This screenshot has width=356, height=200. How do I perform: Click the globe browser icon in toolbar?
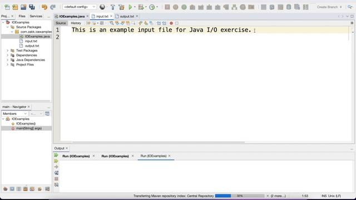pos(102,7)
